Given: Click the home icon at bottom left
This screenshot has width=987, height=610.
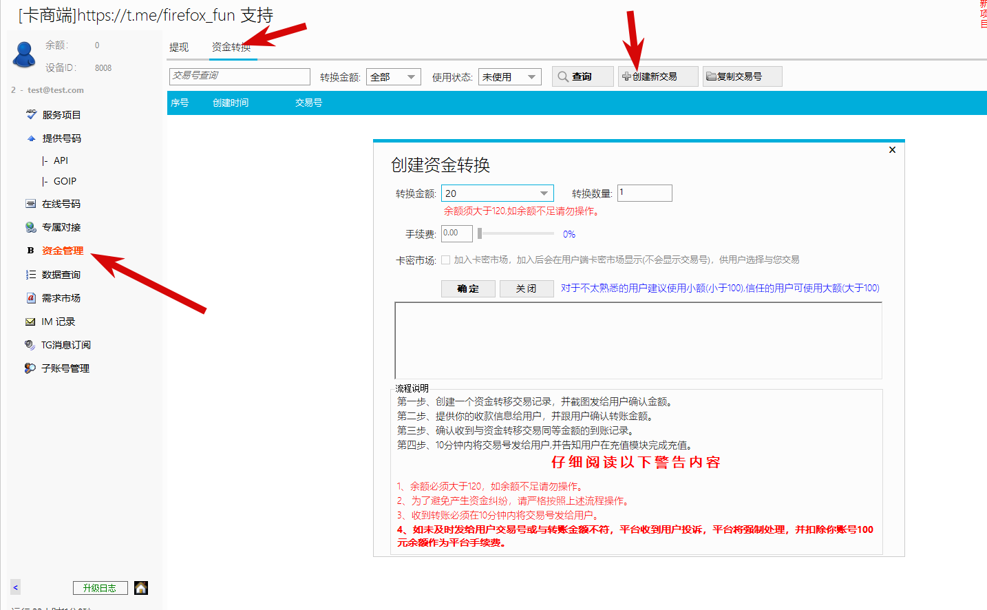Looking at the screenshot, I should tap(141, 588).
